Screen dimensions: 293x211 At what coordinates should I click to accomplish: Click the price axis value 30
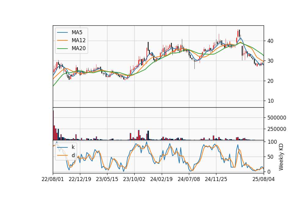point(270,61)
